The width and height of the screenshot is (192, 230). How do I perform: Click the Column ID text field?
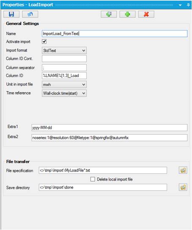coord(64,75)
